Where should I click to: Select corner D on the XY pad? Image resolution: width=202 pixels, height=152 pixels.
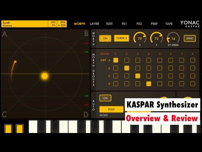point(86,114)
